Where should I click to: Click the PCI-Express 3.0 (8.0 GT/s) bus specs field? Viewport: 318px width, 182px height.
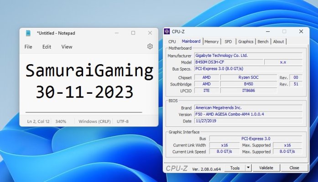point(249,69)
